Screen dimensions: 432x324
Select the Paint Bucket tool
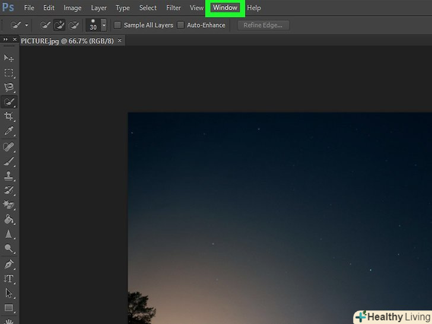pos(8,220)
